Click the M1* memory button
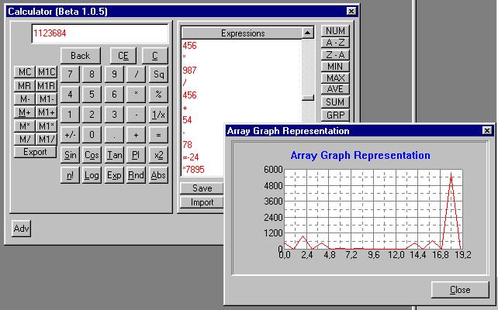Viewport: 498px width, 310px height. tap(47, 126)
